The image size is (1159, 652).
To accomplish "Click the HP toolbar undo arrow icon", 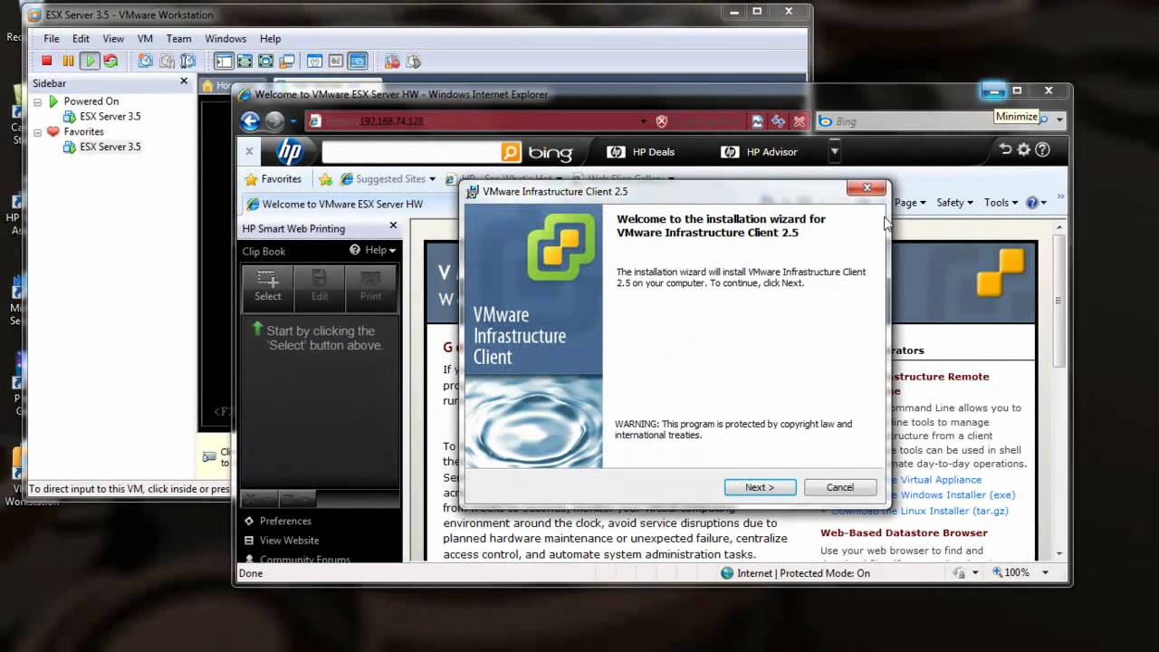I will coord(1005,150).
